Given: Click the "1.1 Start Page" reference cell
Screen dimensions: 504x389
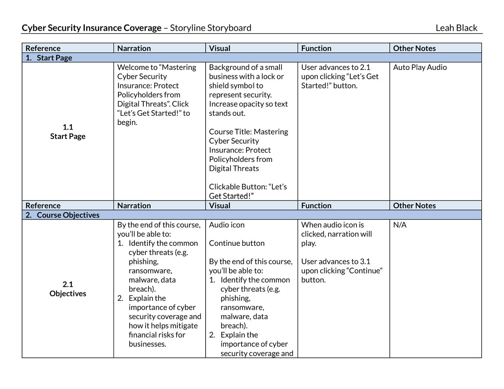Looking at the screenshot, I should click(x=68, y=132).
